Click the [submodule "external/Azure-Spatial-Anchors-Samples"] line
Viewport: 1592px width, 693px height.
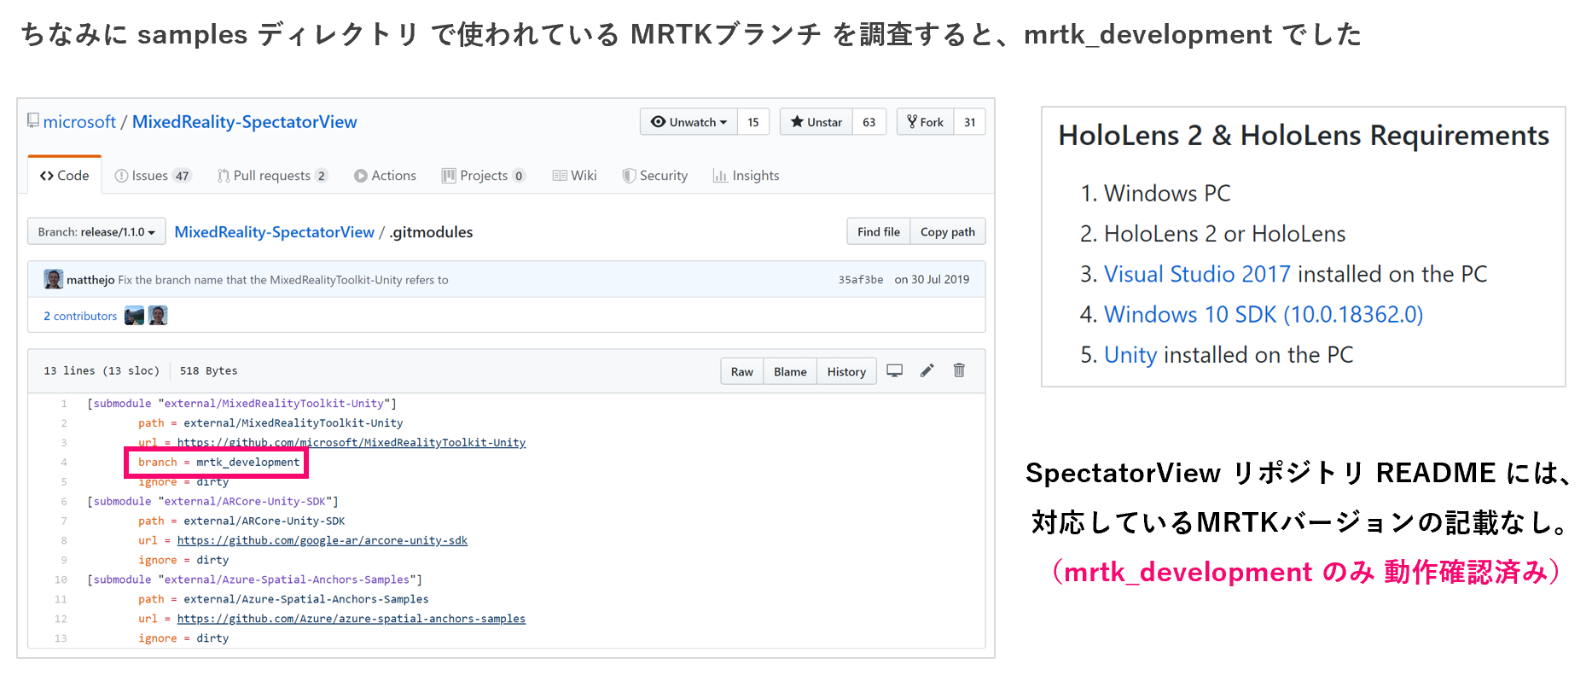pos(254,580)
